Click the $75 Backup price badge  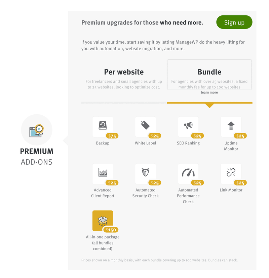[112, 136]
